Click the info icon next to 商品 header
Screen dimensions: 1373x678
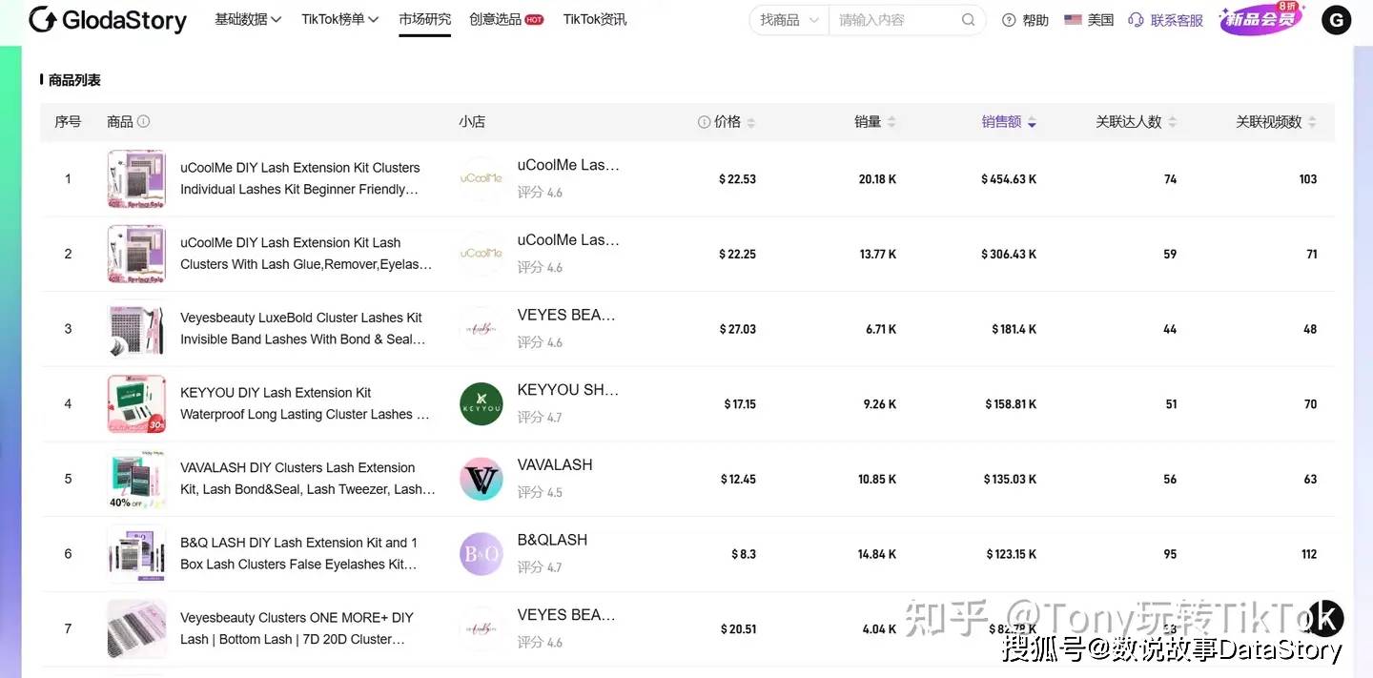coord(144,121)
